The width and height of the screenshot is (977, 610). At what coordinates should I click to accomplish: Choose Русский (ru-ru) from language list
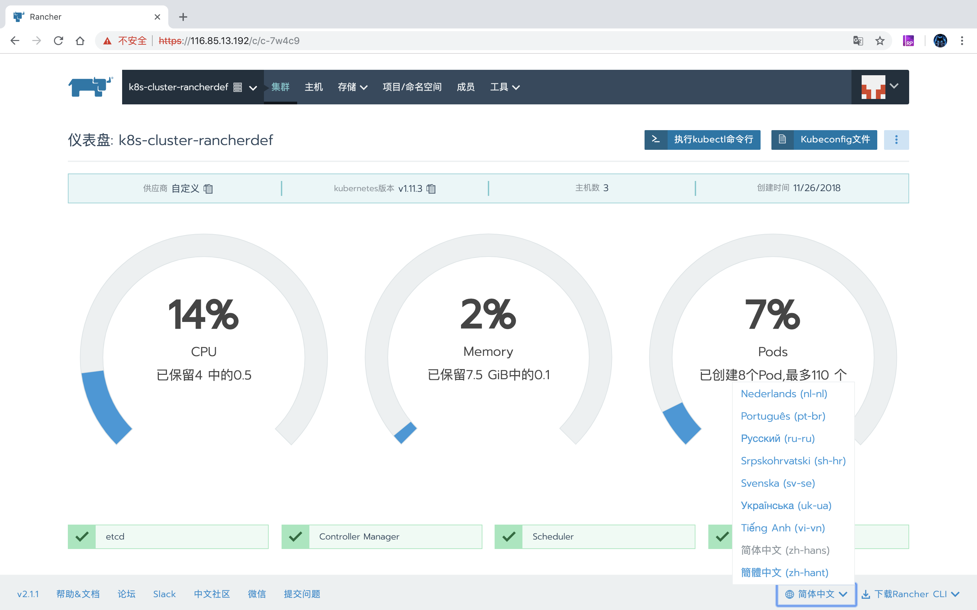click(x=778, y=438)
